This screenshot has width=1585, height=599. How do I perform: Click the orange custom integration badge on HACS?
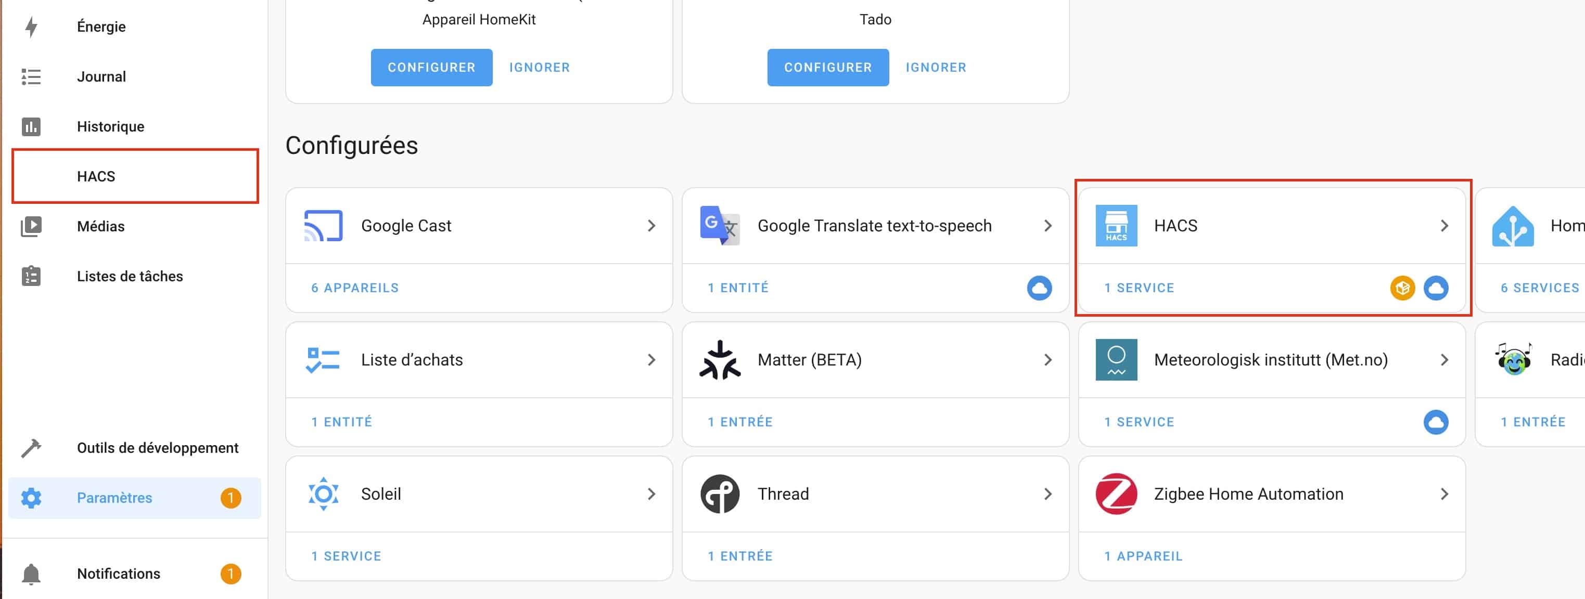pyautogui.click(x=1402, y=288)
